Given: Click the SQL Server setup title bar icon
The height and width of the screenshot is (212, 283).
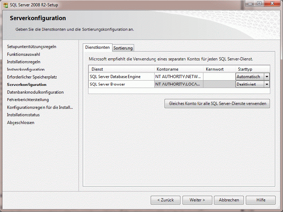Looking at the screenshot, I should point(6,5).
